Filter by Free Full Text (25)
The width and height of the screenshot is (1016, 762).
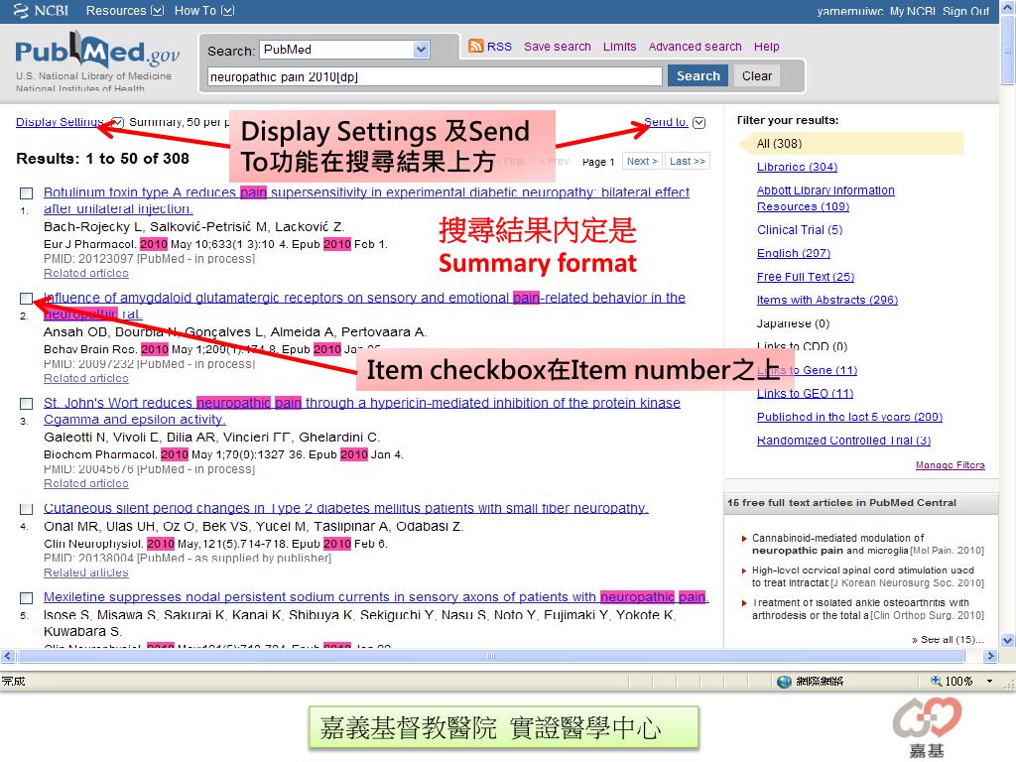(806, 277)
